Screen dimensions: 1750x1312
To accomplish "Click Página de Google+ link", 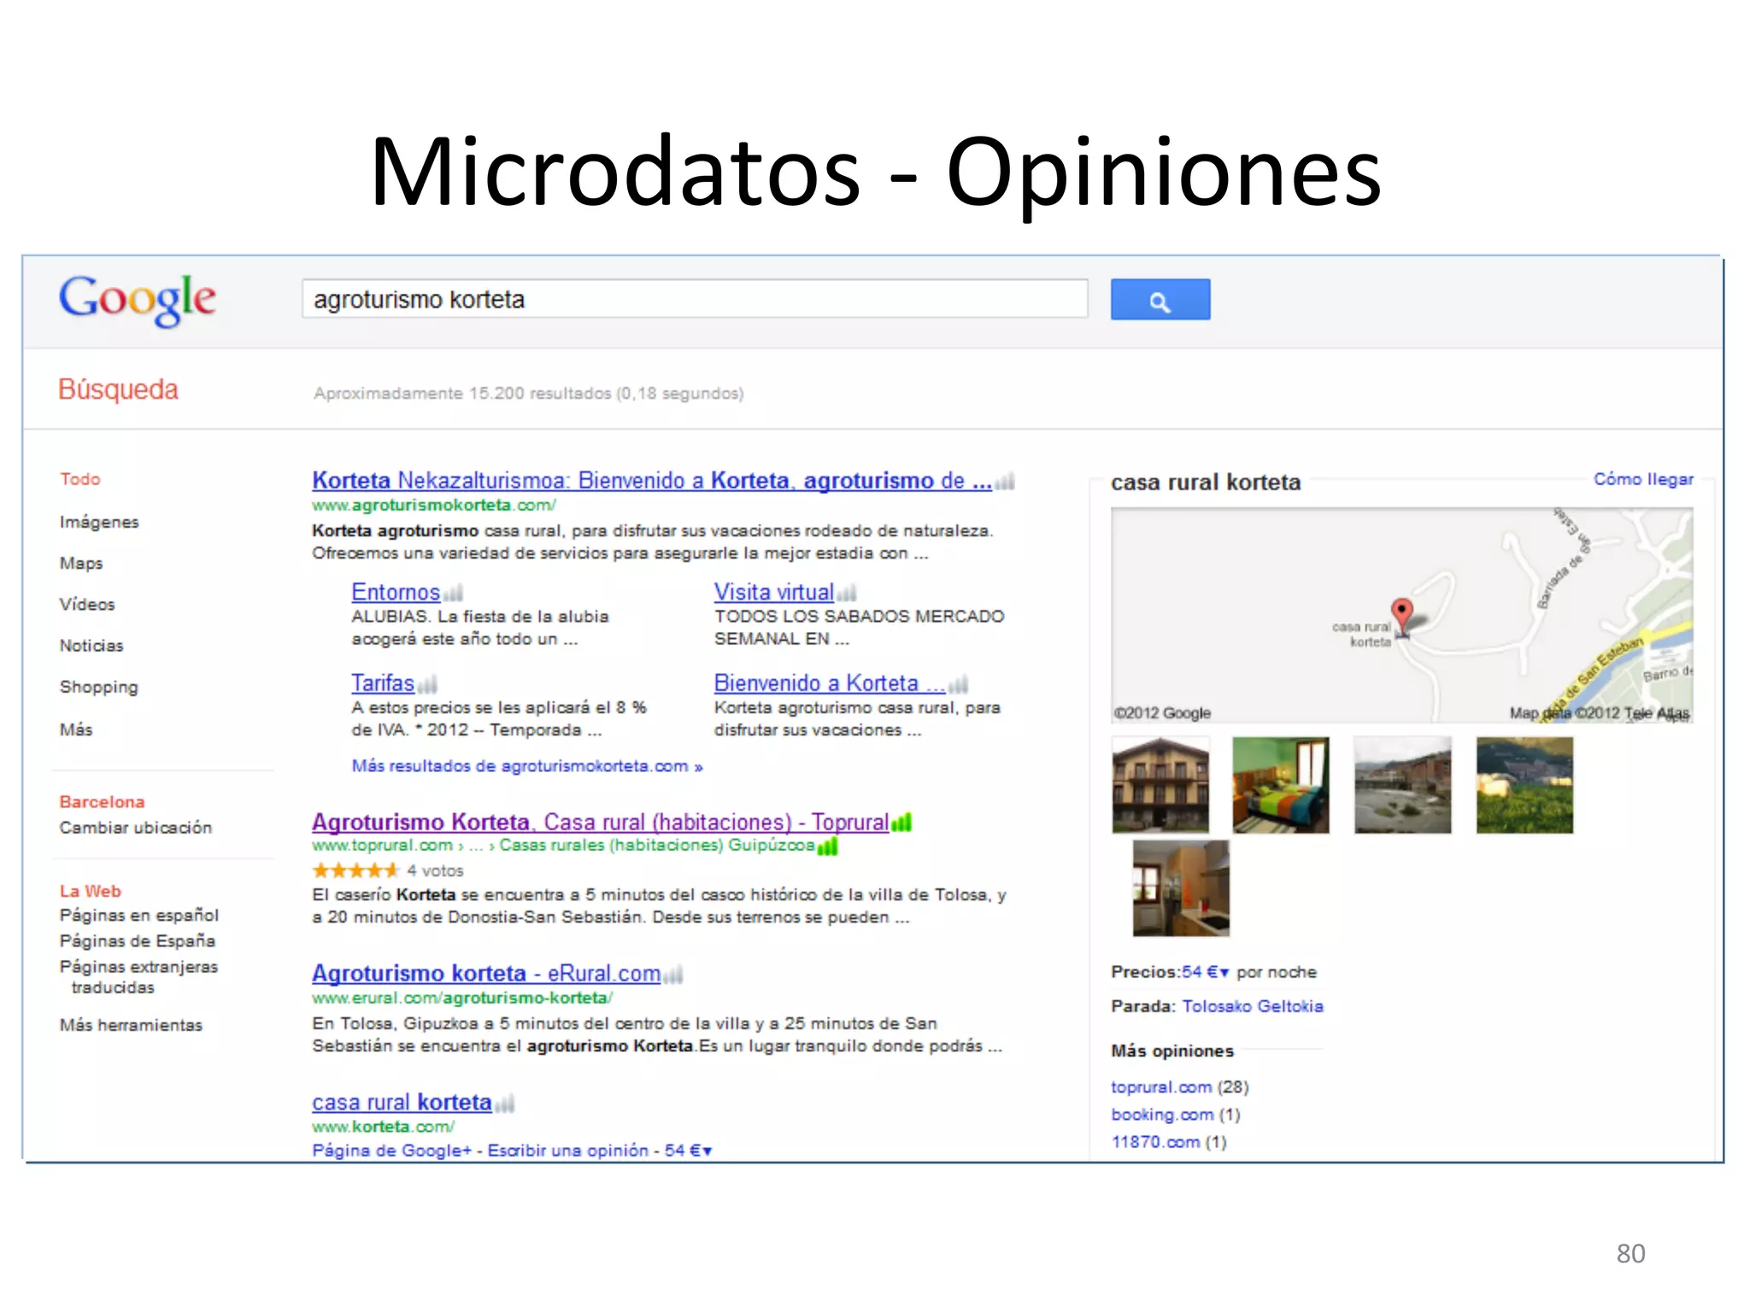I will click(x=392, y=1151).
